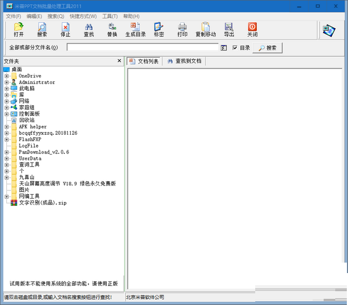Image resolution: width=348 pixels, height=305 pixels.
Task: Select the 库 libraries icon
Action: click(14, 95)
